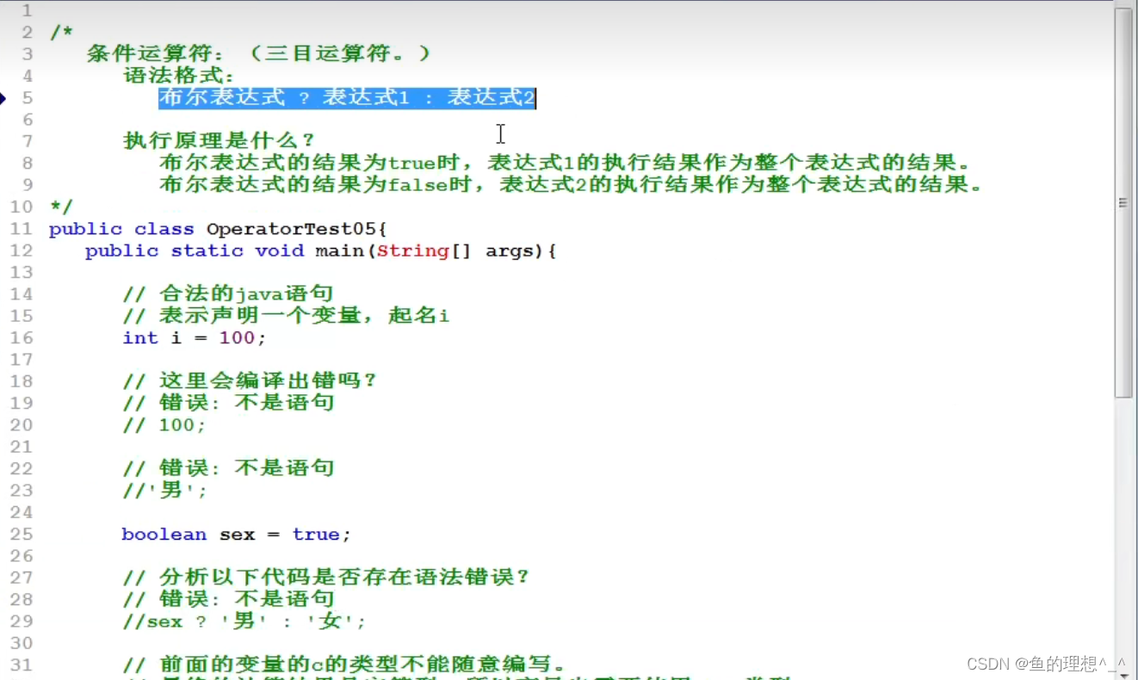1138x680 pixels.
Task: Click line number 11 in the gutter
Action: (22, 229)
